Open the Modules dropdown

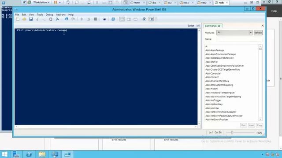(251, 32)
